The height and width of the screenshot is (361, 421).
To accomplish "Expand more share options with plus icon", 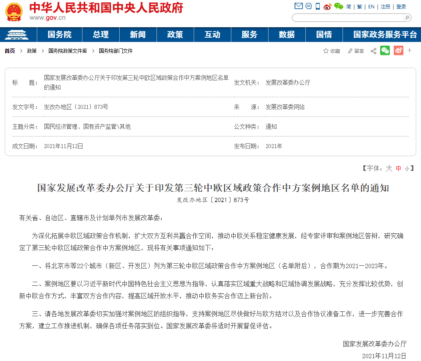I will pyautogui.click(x=409, y=50).
